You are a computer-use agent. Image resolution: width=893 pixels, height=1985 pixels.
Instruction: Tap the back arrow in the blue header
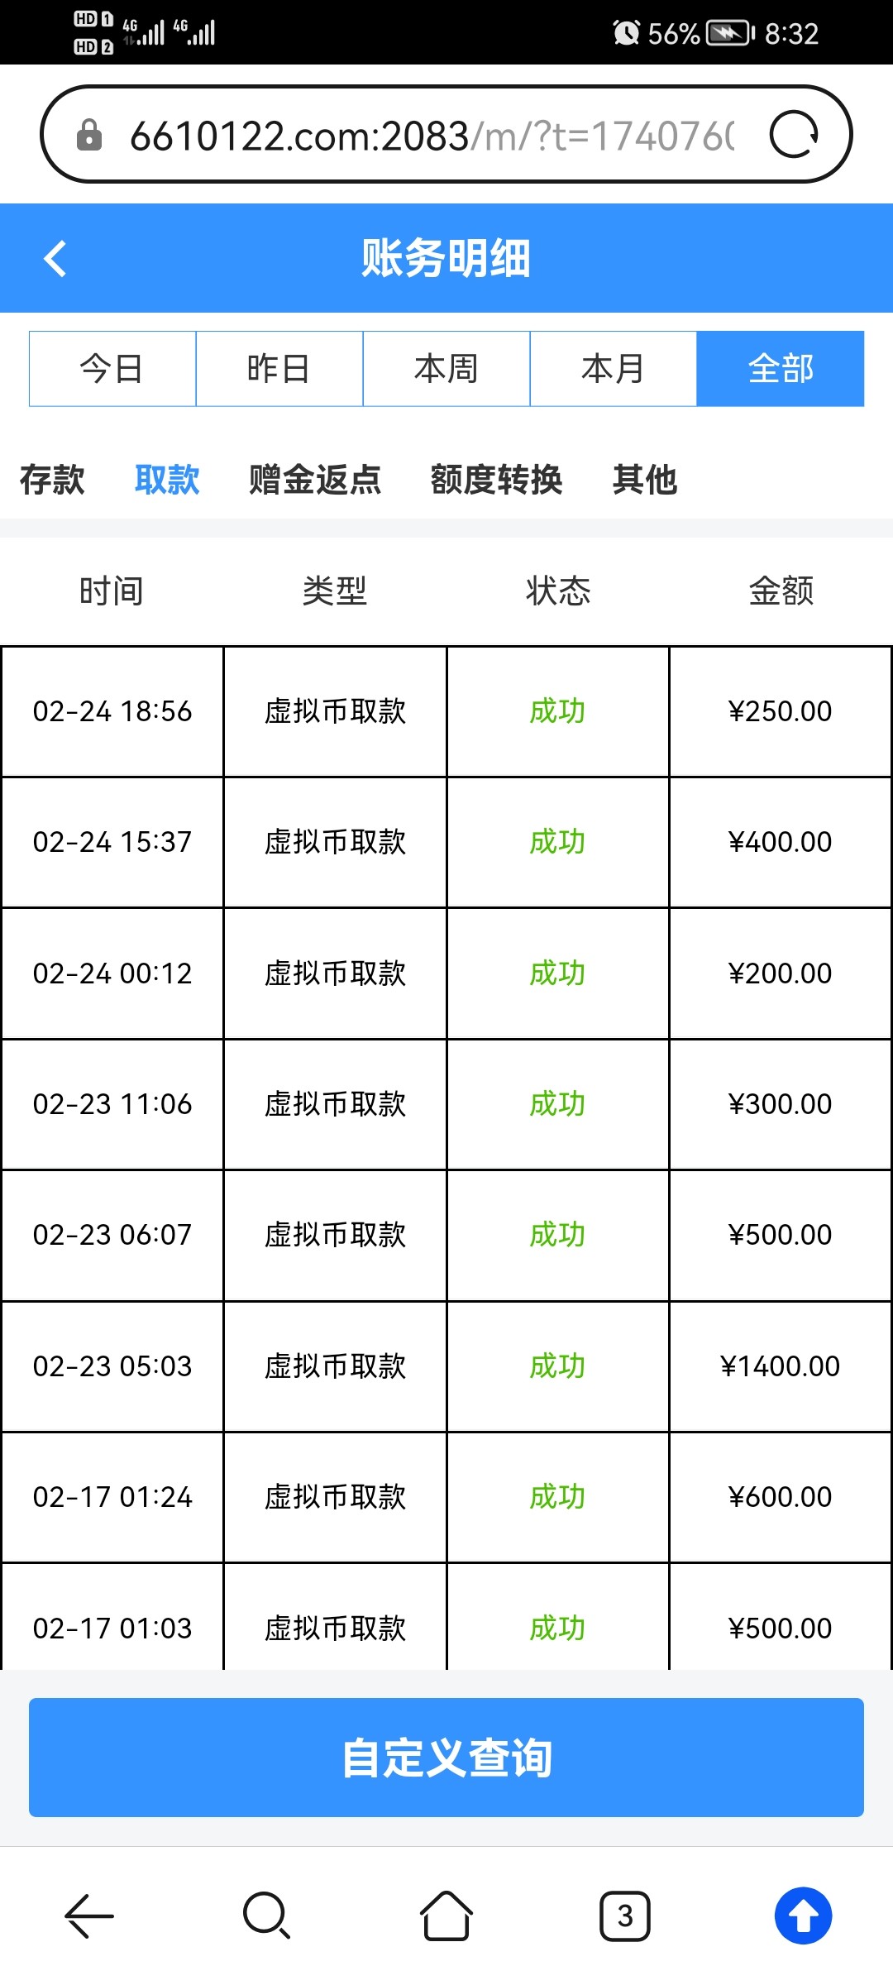[x=55, y=258]
